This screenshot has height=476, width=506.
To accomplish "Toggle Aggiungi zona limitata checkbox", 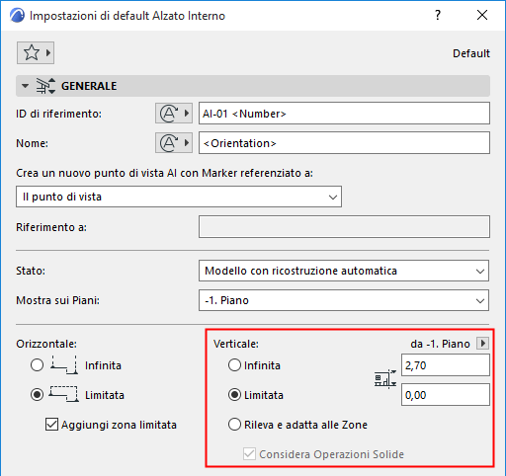I will (51, 425).
